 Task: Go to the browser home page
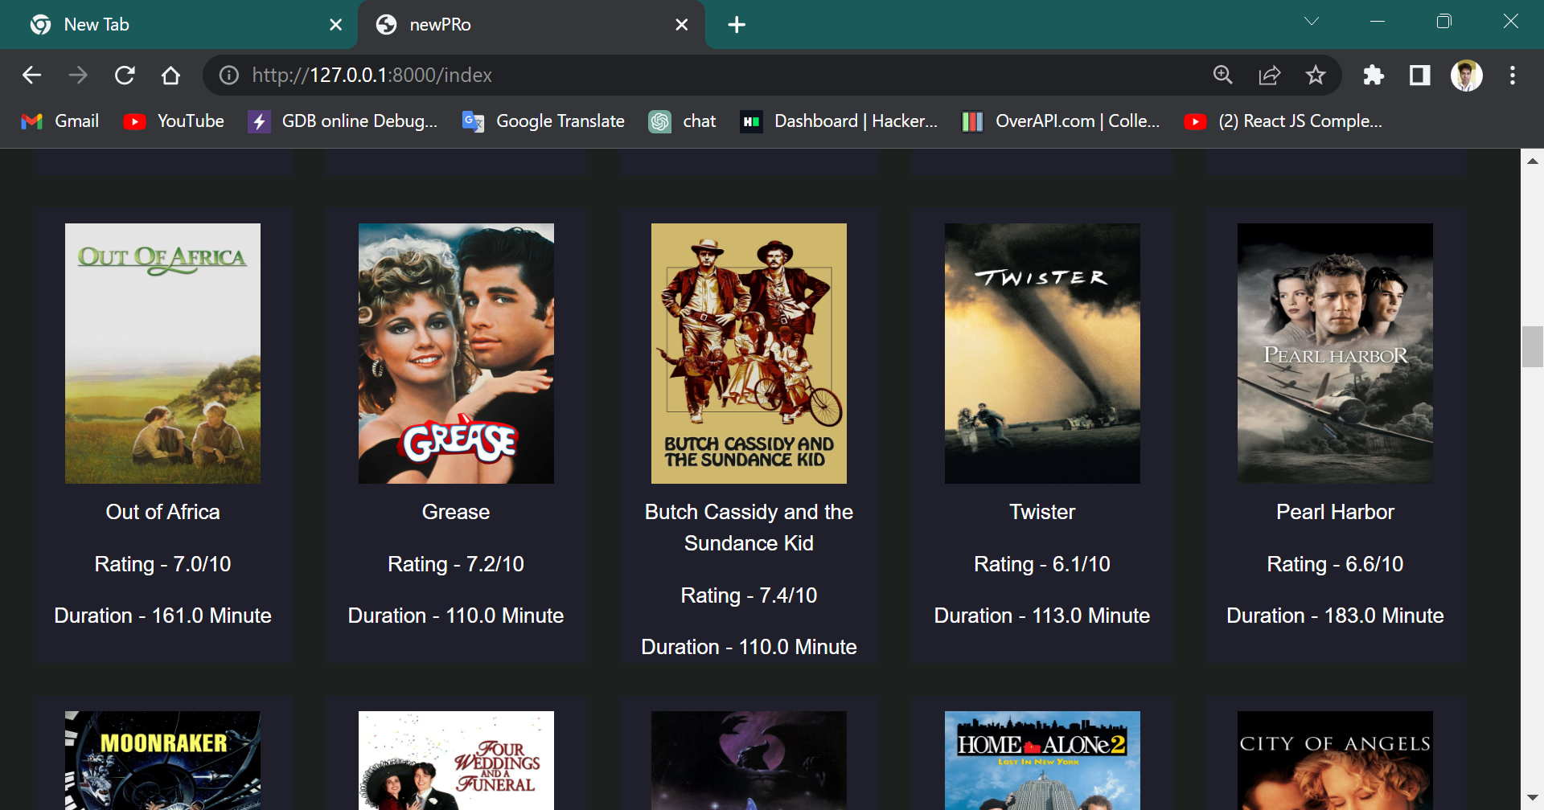point(170,75)
